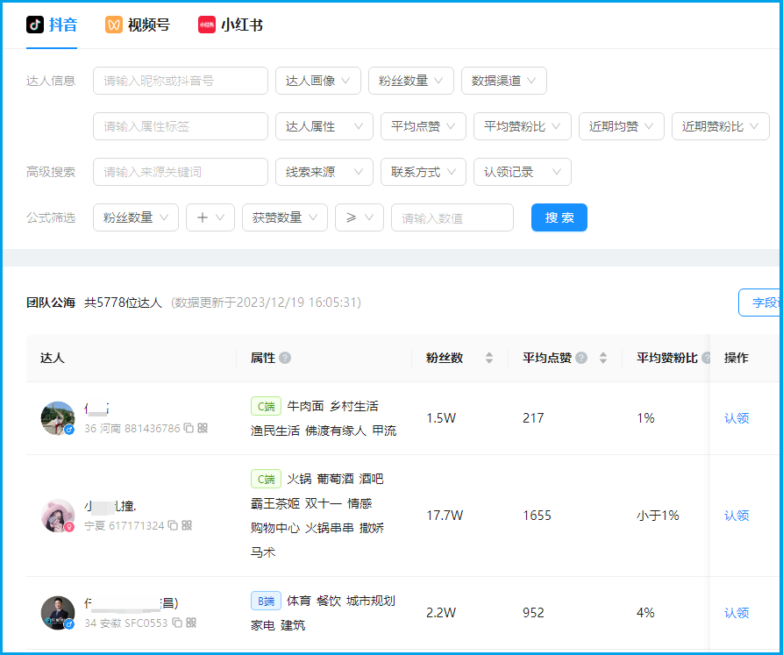The width and height of the screenshot is (783, 655).
Task: Click help icon next to 属性 column header
Action: 285,358
